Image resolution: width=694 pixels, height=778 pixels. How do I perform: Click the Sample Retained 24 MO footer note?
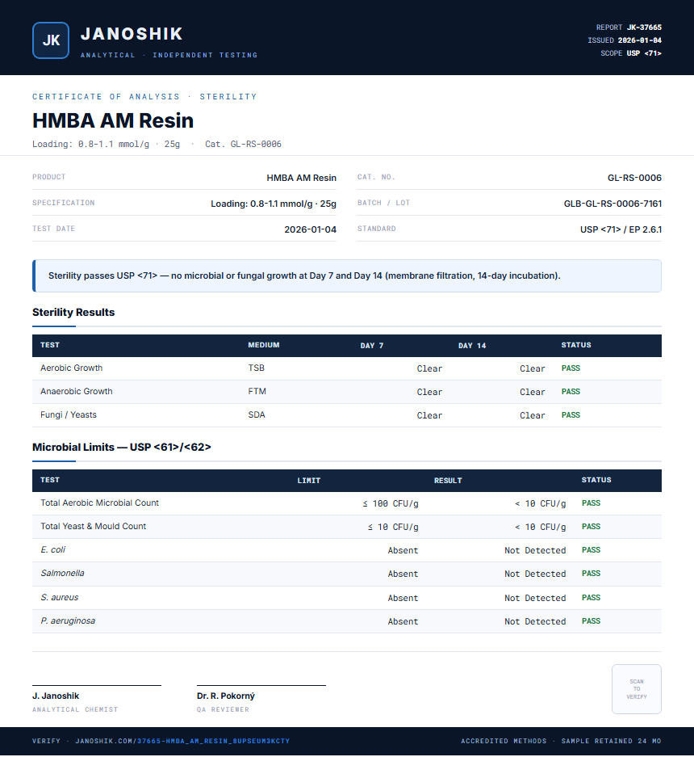(611, 741)
